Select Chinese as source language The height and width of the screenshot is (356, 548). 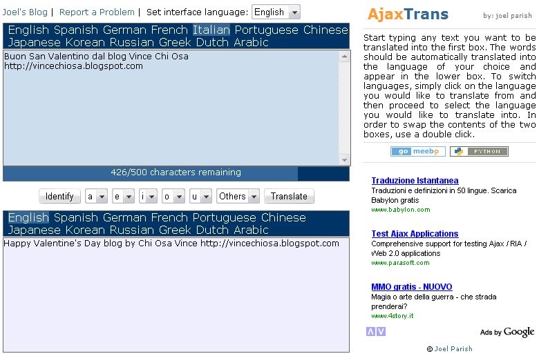click(x=325, y=30)
